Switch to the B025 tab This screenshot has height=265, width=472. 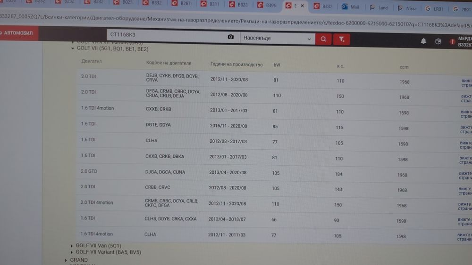[x=123, y=2]
